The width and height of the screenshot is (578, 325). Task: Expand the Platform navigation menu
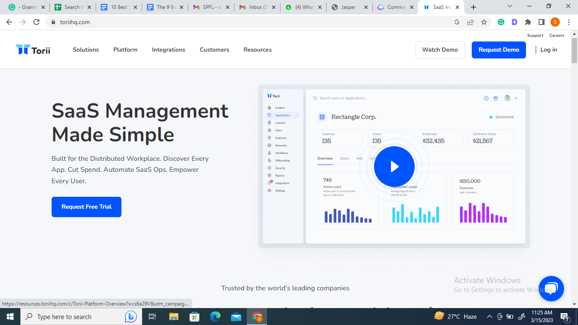(125, 50)
